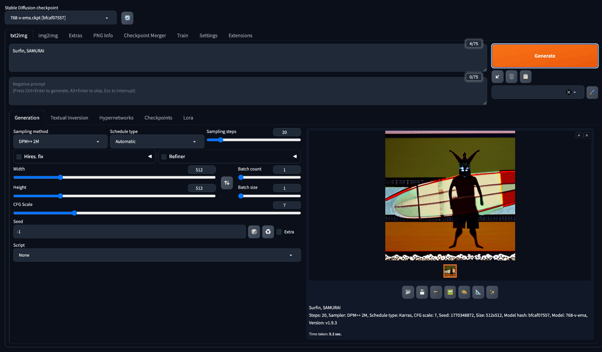Switch to the img2img tab

(48, 35)
